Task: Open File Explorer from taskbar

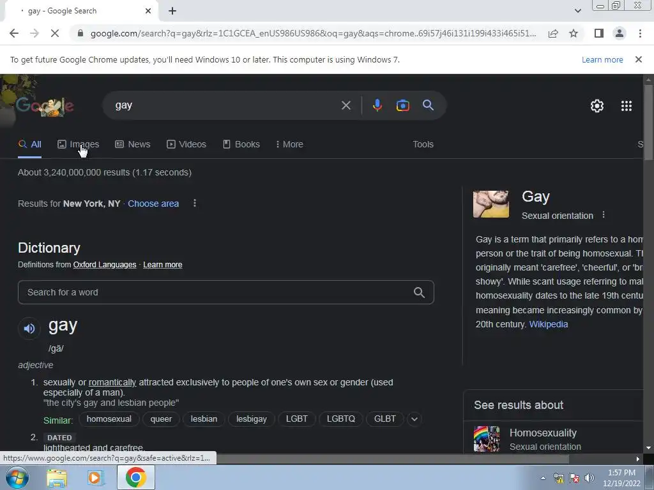Action: coord(57,477)
